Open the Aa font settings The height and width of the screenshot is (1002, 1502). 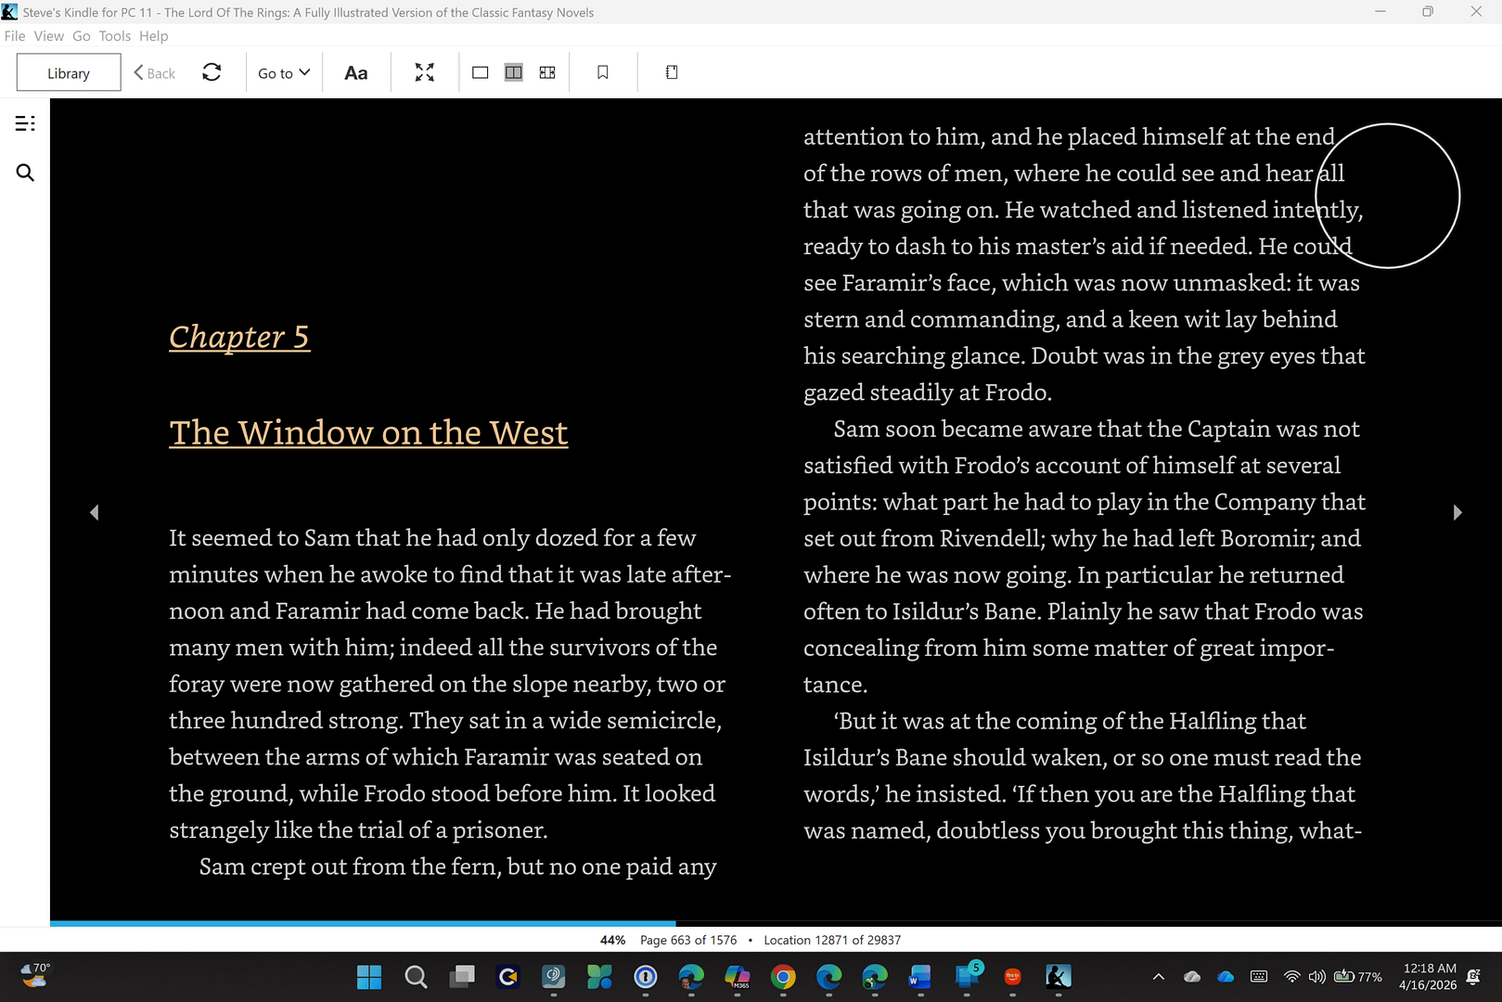356,73
